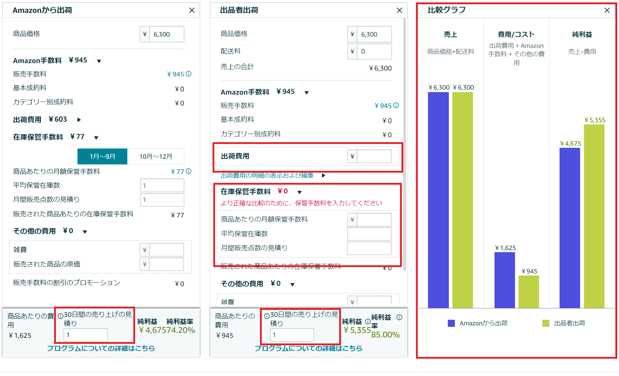Screen dimensions: 619x376
Task: Select the 1月〜9月 period tab
Action: pyautogui.click(x=103, y=156)
